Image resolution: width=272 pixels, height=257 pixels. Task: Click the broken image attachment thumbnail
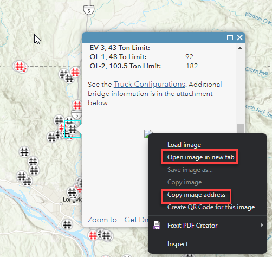(x=148, y=133)
